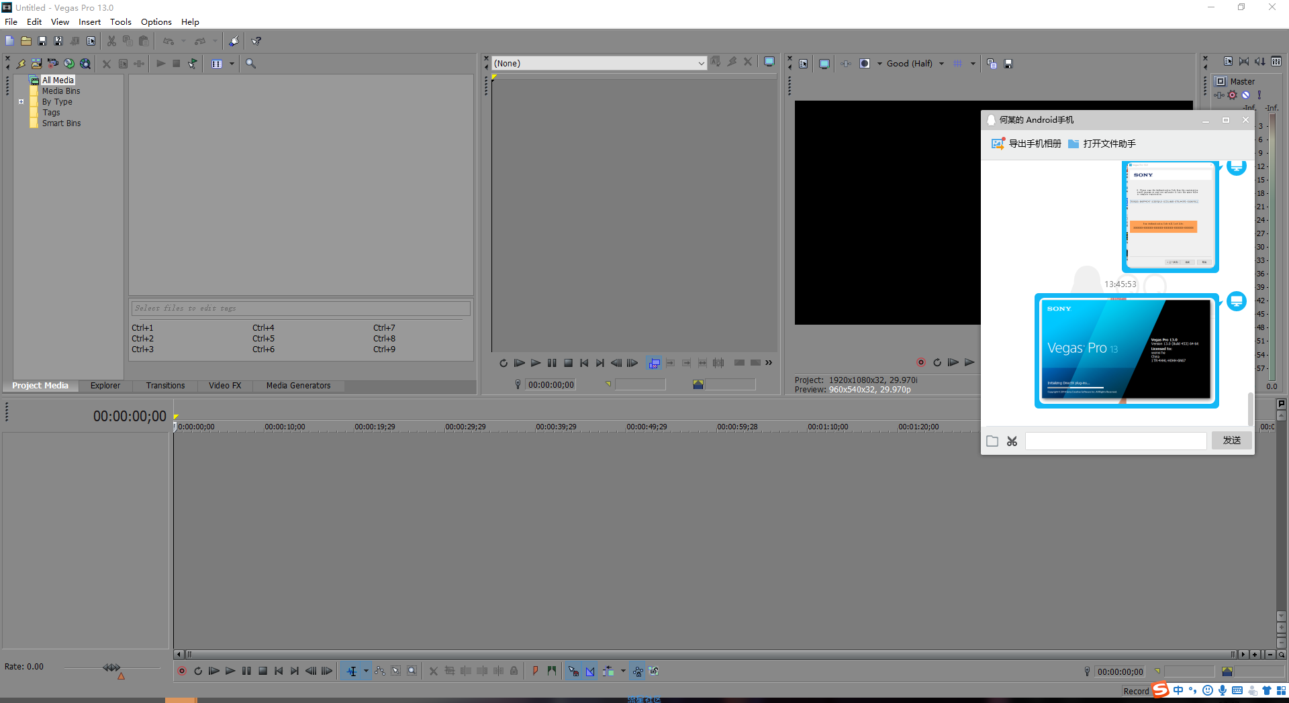Toggle Split Screen View in Video Preview
Viewport: 1289px width, 703px height.
coord(865,64)
